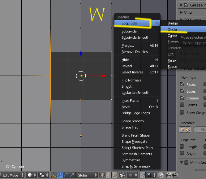Open the proportional editing dropdown
This screenshot has width=206, height=179.
pos(132,175)
